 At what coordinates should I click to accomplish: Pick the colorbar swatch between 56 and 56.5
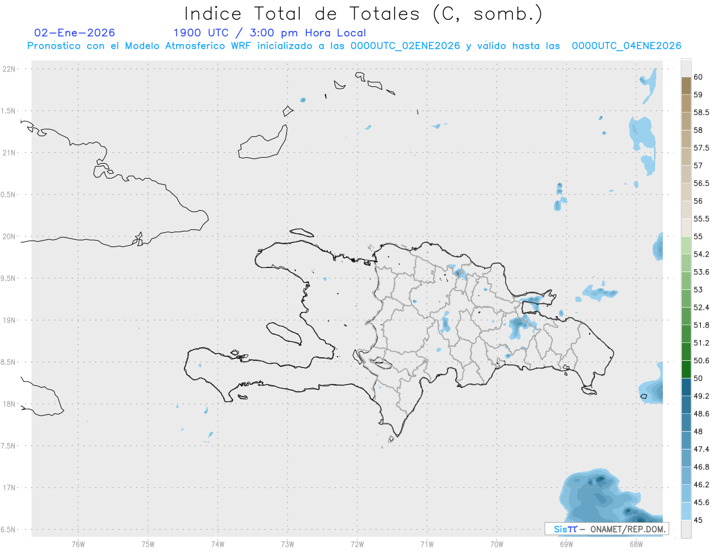(x=686, y=192)
